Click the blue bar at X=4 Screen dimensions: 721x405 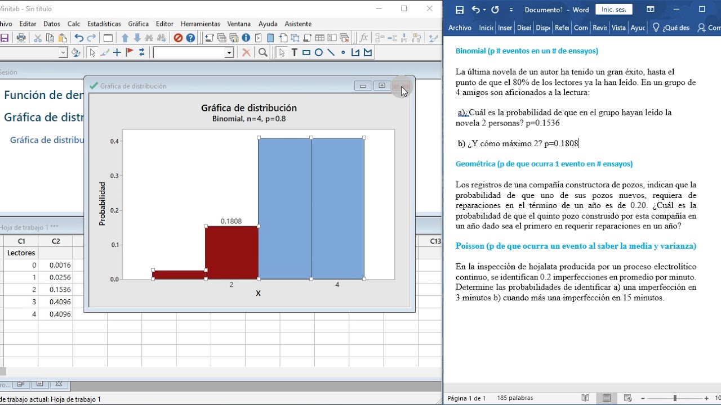click(x=337, y=208)
